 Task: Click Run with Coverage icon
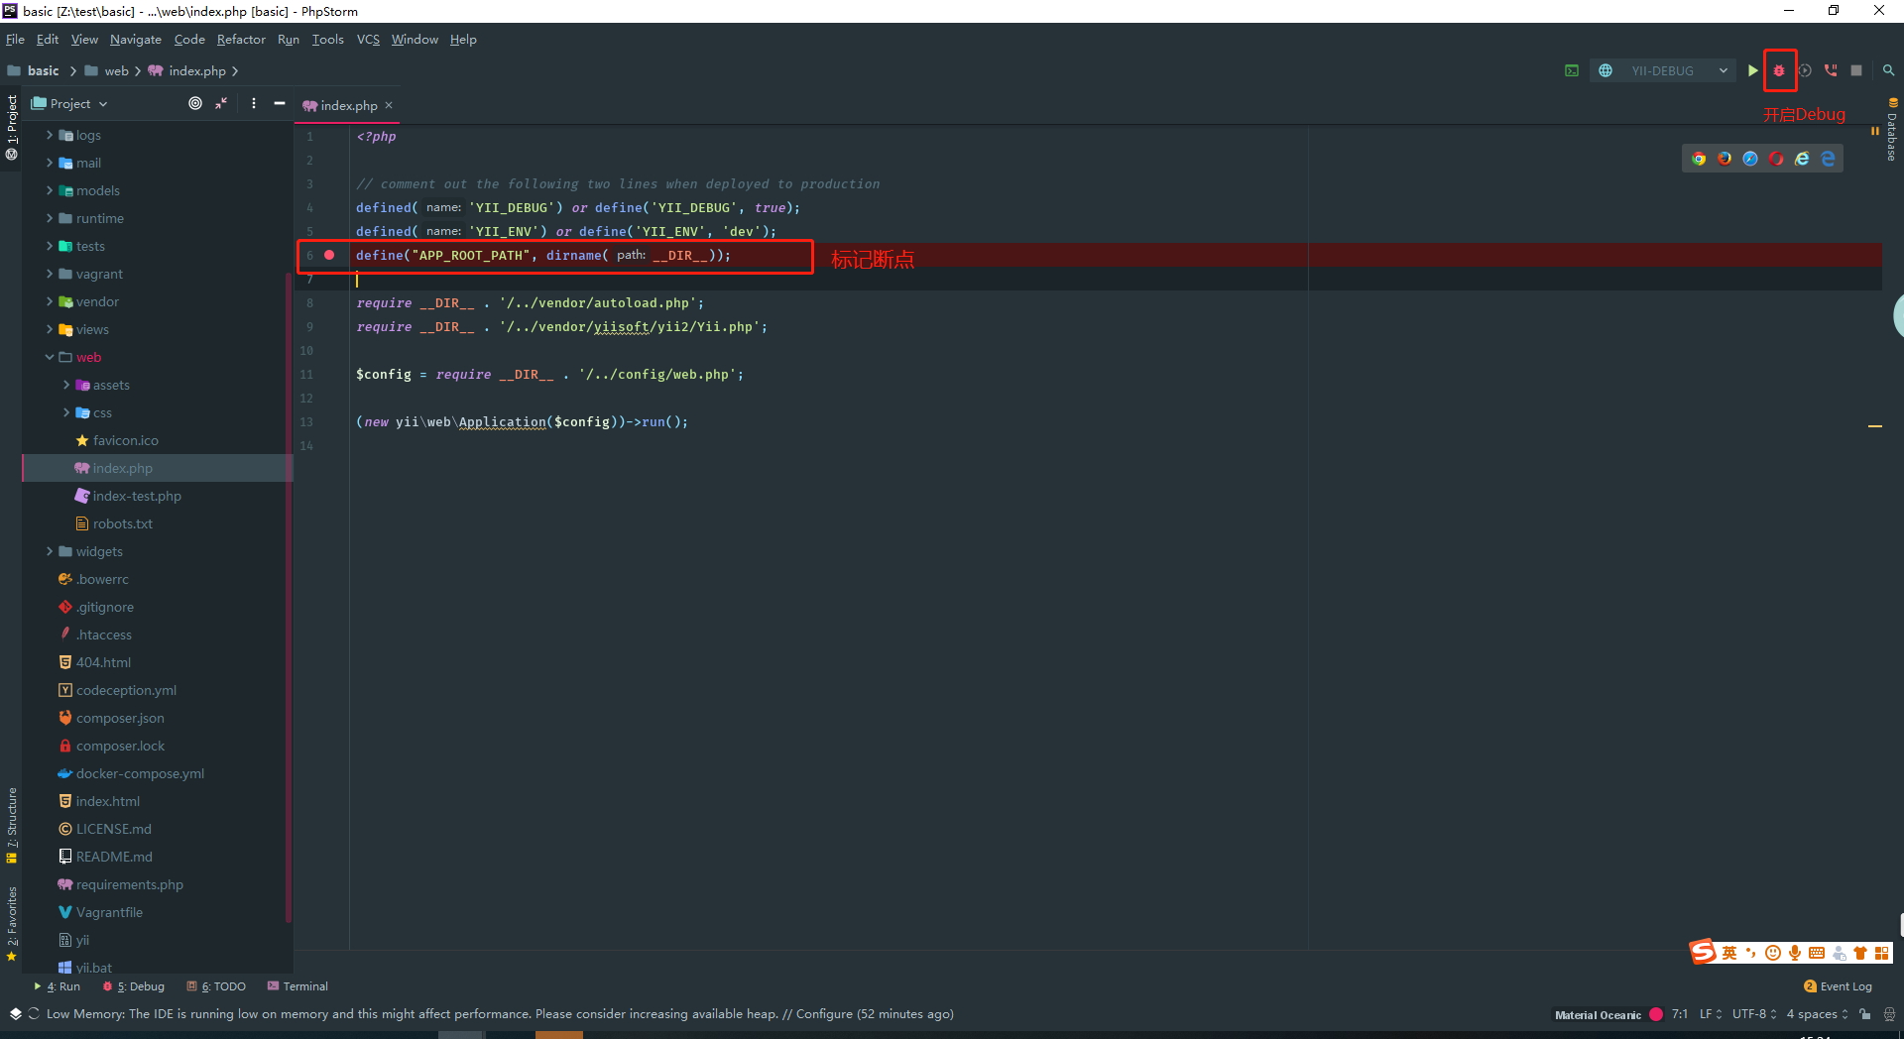click(x=1805, y=70)
